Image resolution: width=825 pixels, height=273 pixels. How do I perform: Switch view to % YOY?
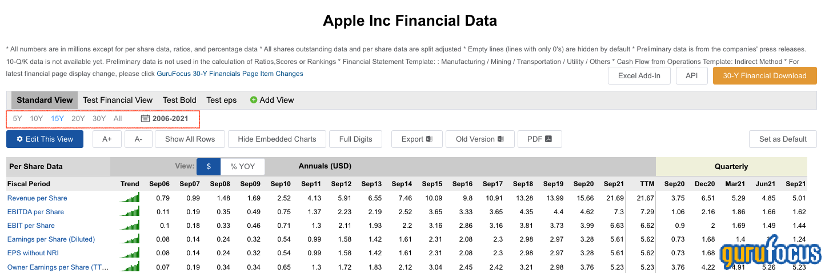pos(243,166)
